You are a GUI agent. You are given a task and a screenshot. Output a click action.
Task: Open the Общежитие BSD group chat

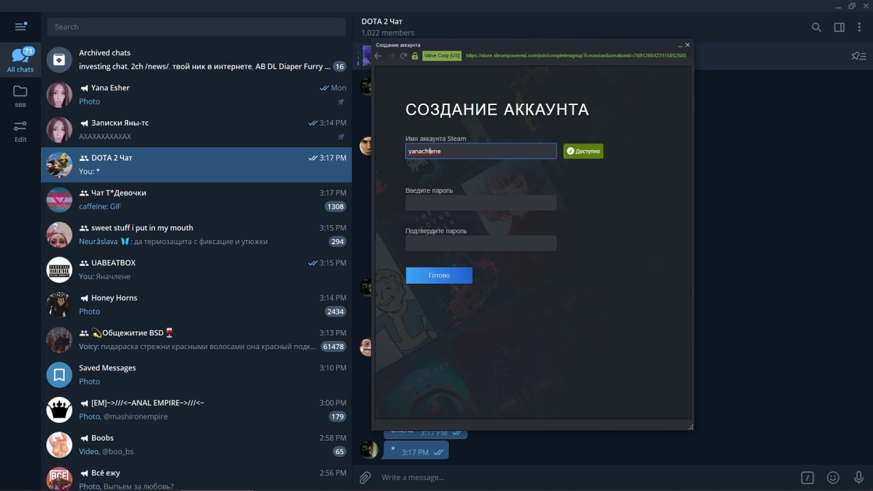pyautogui.click(x=196, y=340)
